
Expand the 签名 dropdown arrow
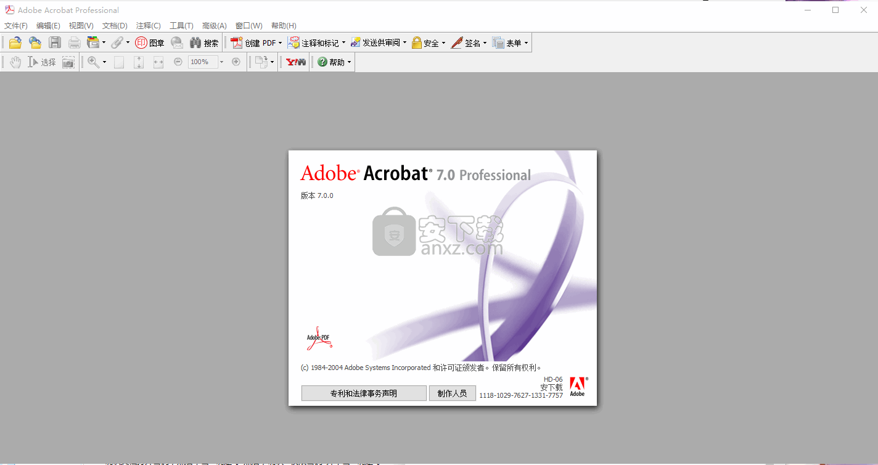click(485, 43)
